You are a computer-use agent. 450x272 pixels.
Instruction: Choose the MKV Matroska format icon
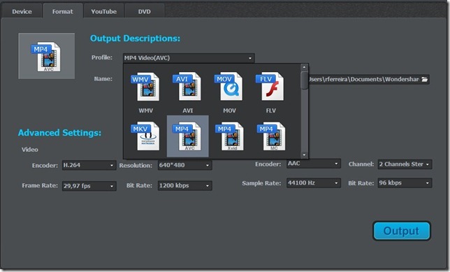(x=145, y=136)
